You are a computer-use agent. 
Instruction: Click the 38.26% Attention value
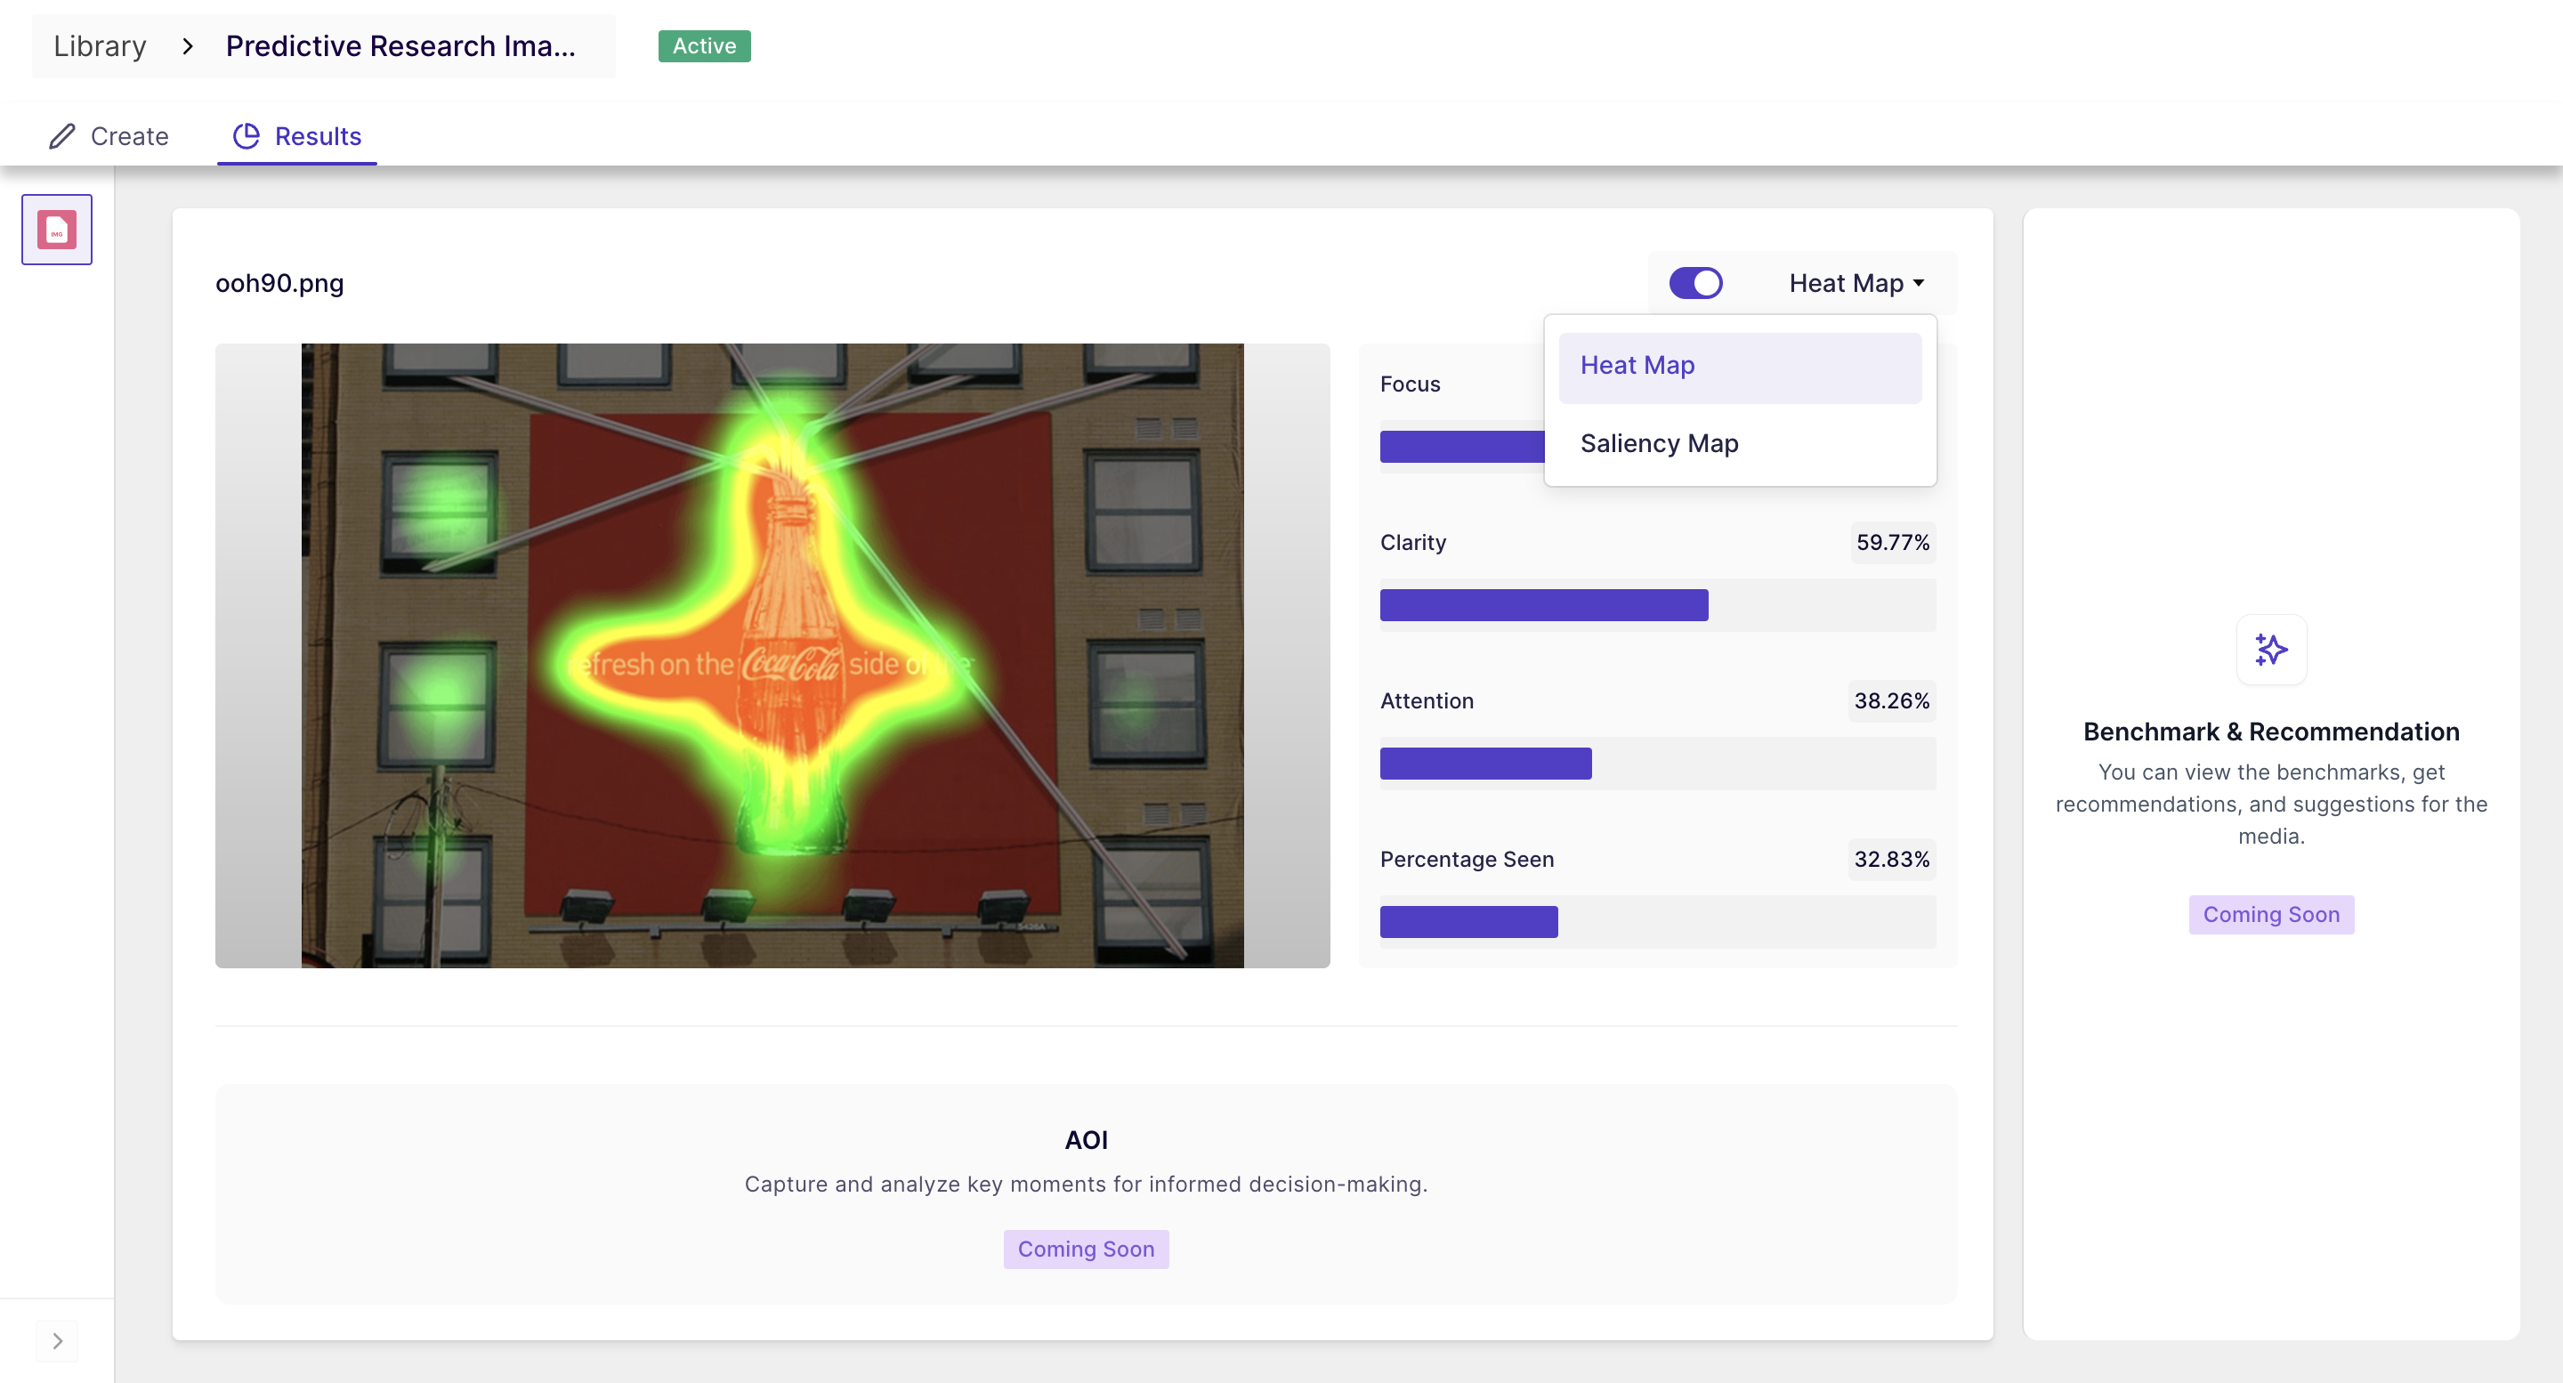coord(1890,701)
